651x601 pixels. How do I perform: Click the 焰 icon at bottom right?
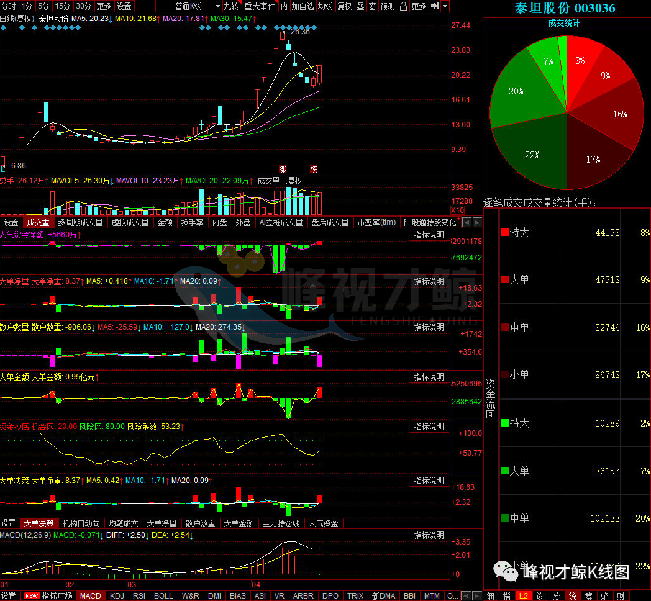coord(605,595)
